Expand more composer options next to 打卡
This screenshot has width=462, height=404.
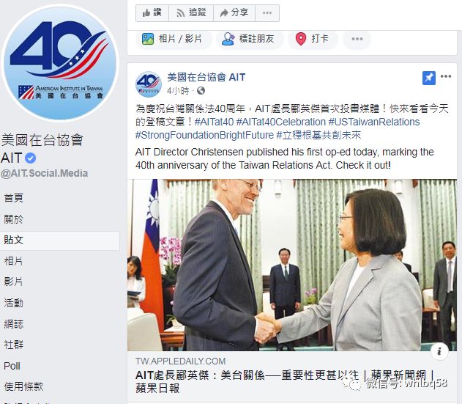[x=357, y=39]
